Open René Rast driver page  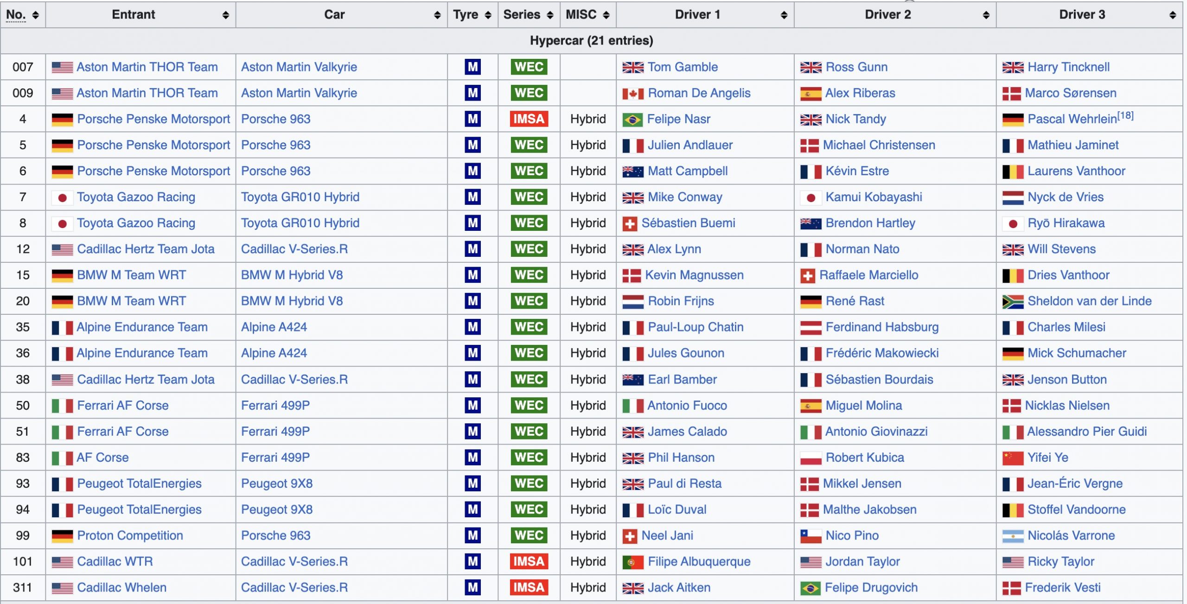(x=855, y=300)
